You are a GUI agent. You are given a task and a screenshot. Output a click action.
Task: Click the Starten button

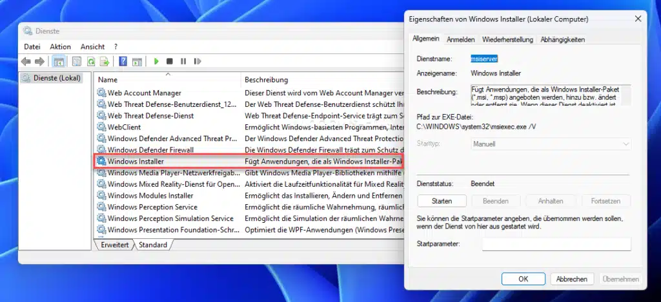[x=442, y=201]
